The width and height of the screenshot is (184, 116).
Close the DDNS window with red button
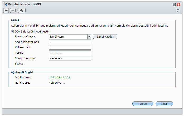click(178, 5)
